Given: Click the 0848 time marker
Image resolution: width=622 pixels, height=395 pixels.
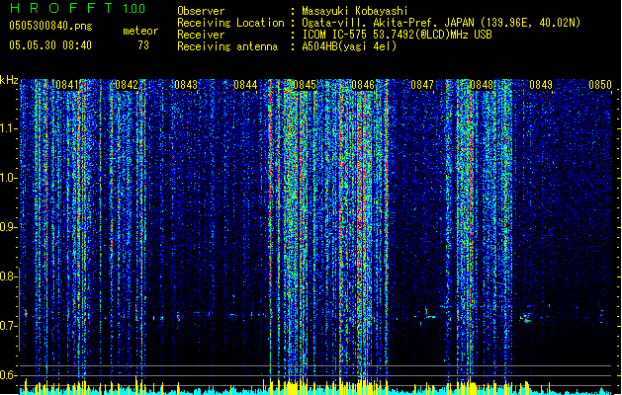Looking at the screenshot, I should tap(482, 85).
